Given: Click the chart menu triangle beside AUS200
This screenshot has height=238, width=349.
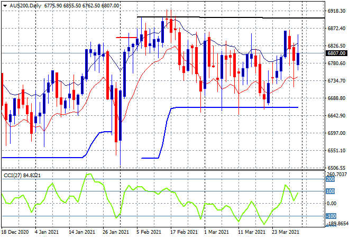Looking at the screenshot, I should coord(5,6).
